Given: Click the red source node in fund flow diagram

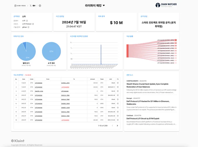Looking at the screenshot, I should [128, 51].
